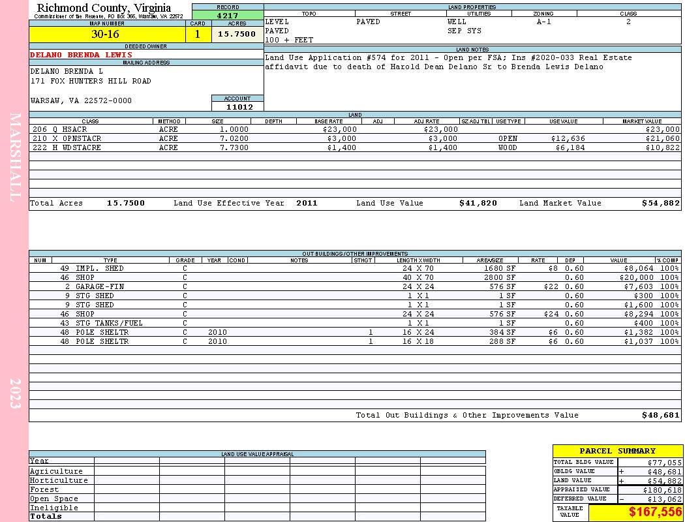Viewport: 685px width, 522px height.
Task: Click the Open Space row label
Action: point(53,499)
